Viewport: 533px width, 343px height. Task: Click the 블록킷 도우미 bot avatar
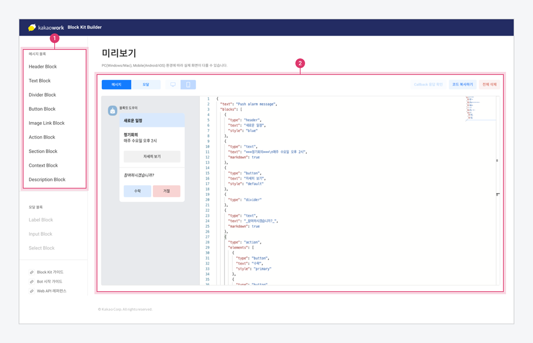coord(112,111)
